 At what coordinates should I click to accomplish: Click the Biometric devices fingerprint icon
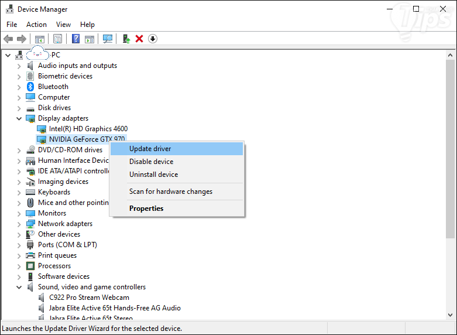coord(30,76)
